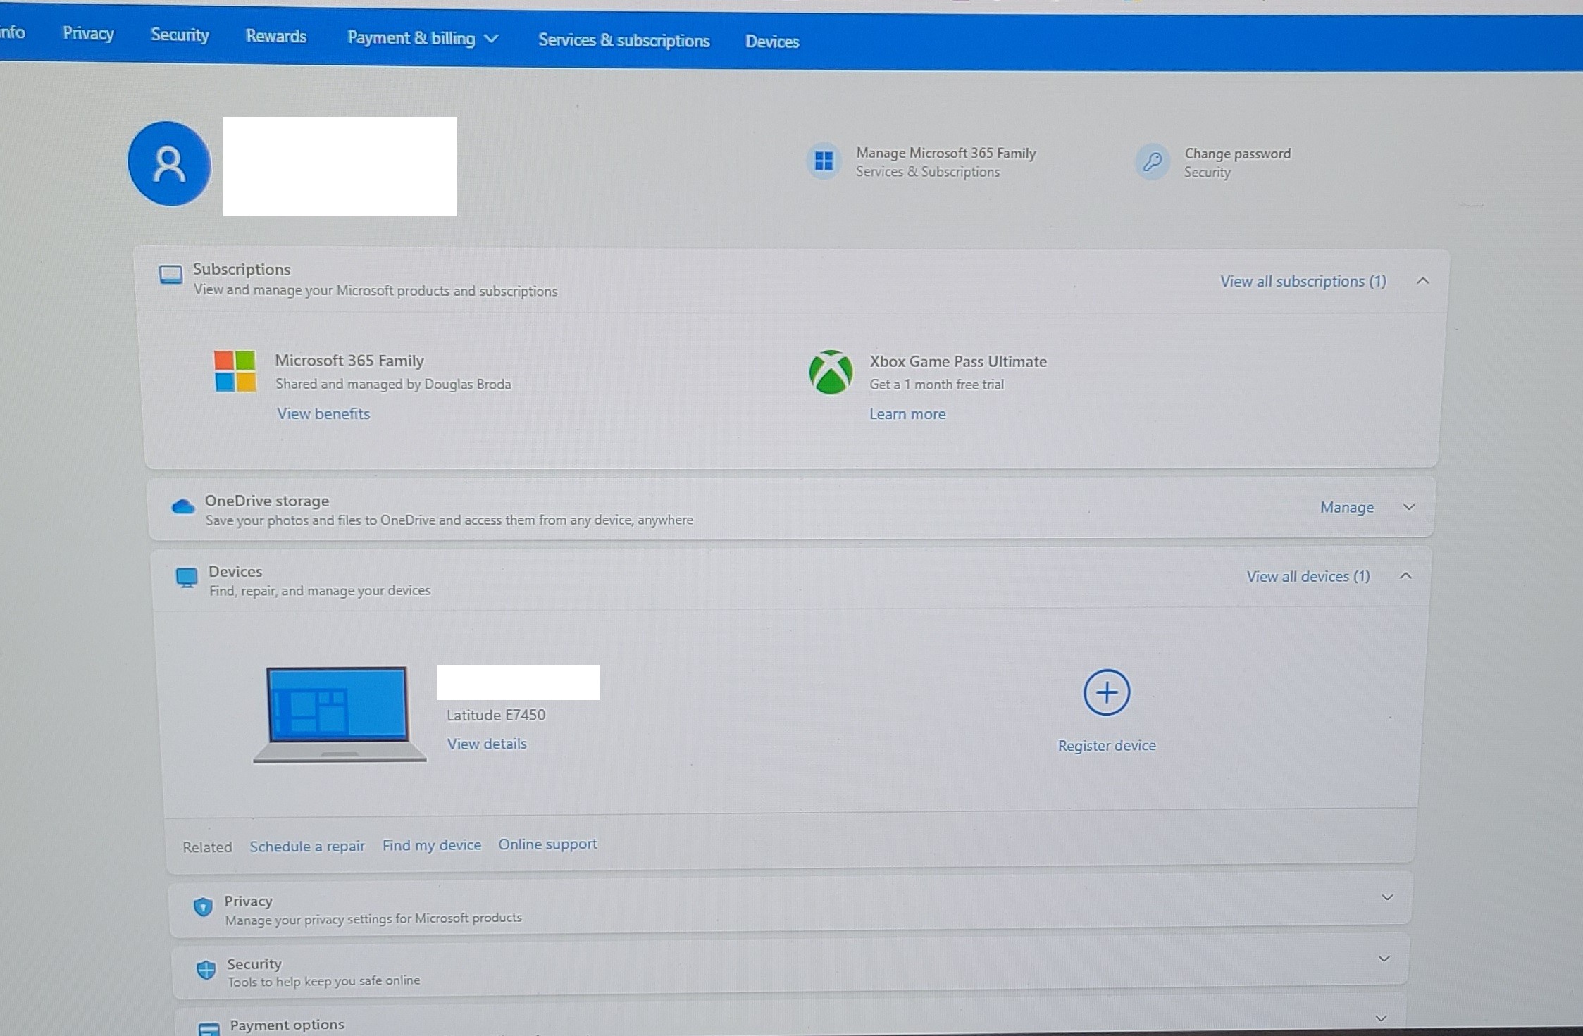Click View all subscriptions (1) link
This screenshot has width=1583, height=1036.
1303,281
